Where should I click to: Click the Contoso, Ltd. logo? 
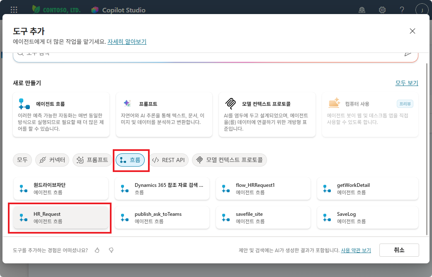point(56,10)
